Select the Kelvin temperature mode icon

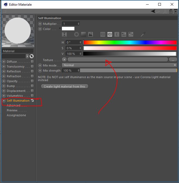click(x=117, y=34)
